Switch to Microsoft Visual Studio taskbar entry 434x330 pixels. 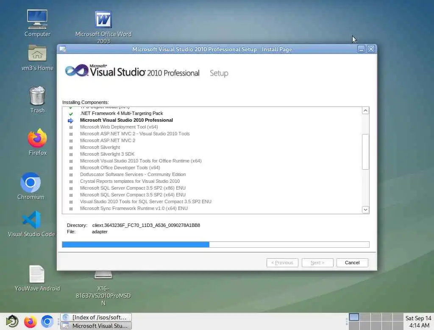(96, 326)
